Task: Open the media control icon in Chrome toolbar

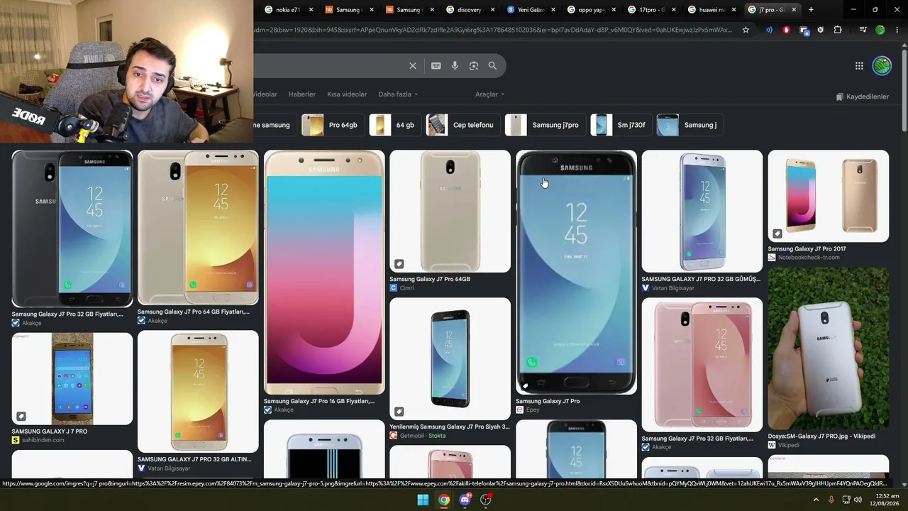Action: [x=863, y=30]
